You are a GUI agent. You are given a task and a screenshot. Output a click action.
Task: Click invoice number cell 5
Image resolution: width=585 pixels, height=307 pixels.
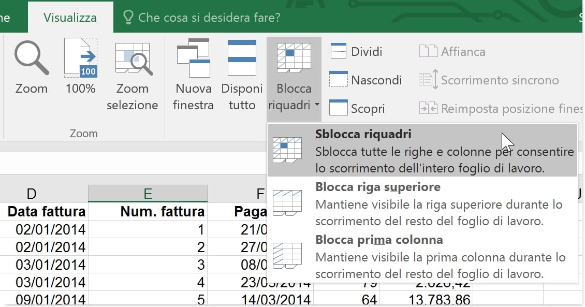click(148, 299)
